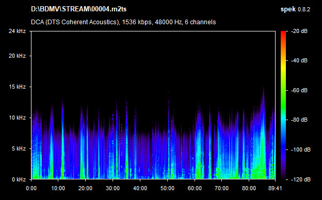Click the 20 kHz frequency axis label
The width and height of the screenshot is (322, 200).
[x=17, y=56]
